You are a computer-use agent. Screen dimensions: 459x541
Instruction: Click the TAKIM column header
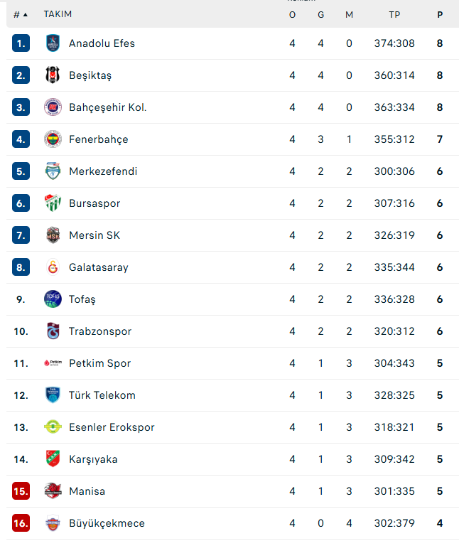point(58,14)
